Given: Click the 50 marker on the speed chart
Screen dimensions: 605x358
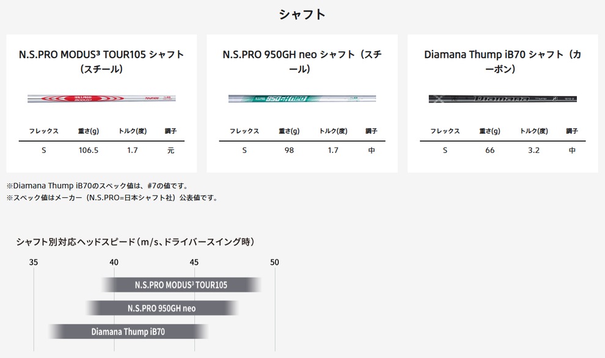Looking at the screenshot, I should [x=274, y=262].
